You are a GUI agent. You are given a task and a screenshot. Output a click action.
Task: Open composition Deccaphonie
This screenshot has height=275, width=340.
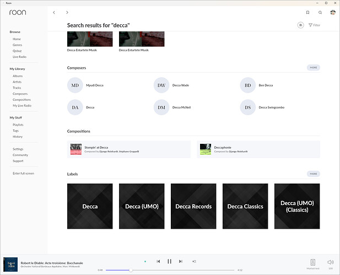258,149
